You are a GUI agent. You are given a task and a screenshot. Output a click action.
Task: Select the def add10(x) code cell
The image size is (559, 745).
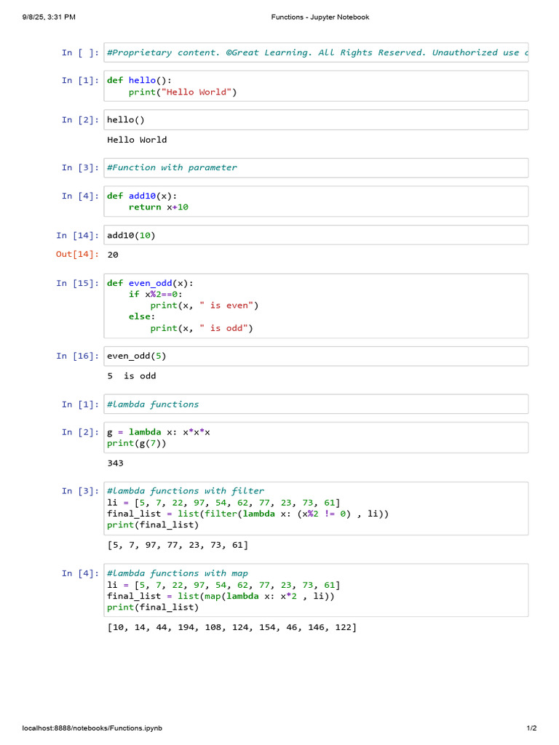[x=316, y=202]
